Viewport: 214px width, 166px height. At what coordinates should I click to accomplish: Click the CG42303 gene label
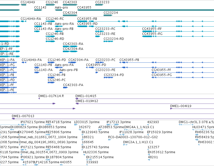(x=70, y=2)
